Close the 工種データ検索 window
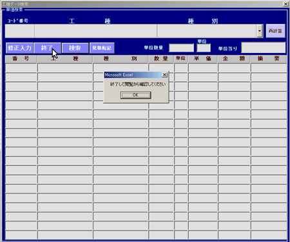This screenshot has width=290, height=242. coord(285,4)
